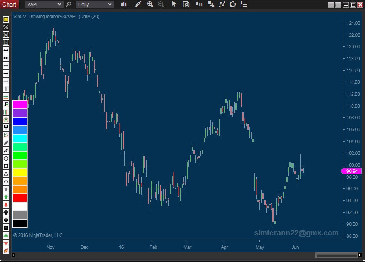The height and width of the screenshot is (262, 365).
Task: Click the horizontal scrollbar thumb
Action: (336, 255)
